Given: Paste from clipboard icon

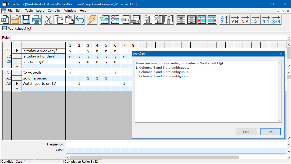Looking at the screenshot, I should [69, 20].
